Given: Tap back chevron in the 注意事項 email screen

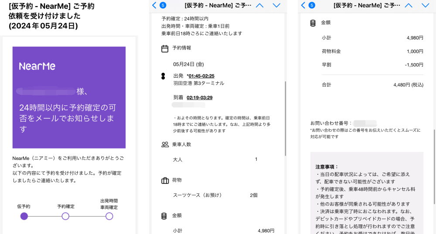Looking at the screenshot, I should 303,5.
